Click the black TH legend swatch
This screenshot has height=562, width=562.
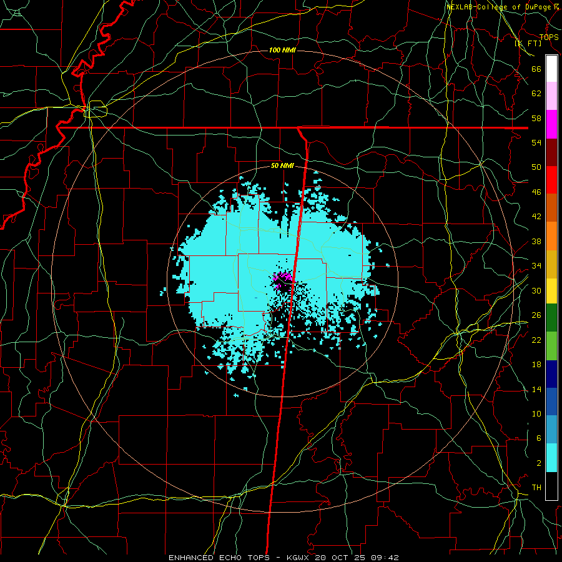551,486
